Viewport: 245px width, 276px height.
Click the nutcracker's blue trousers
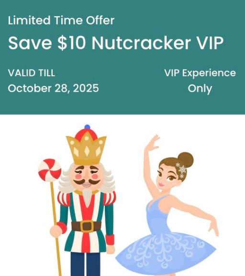coord(86,264)
